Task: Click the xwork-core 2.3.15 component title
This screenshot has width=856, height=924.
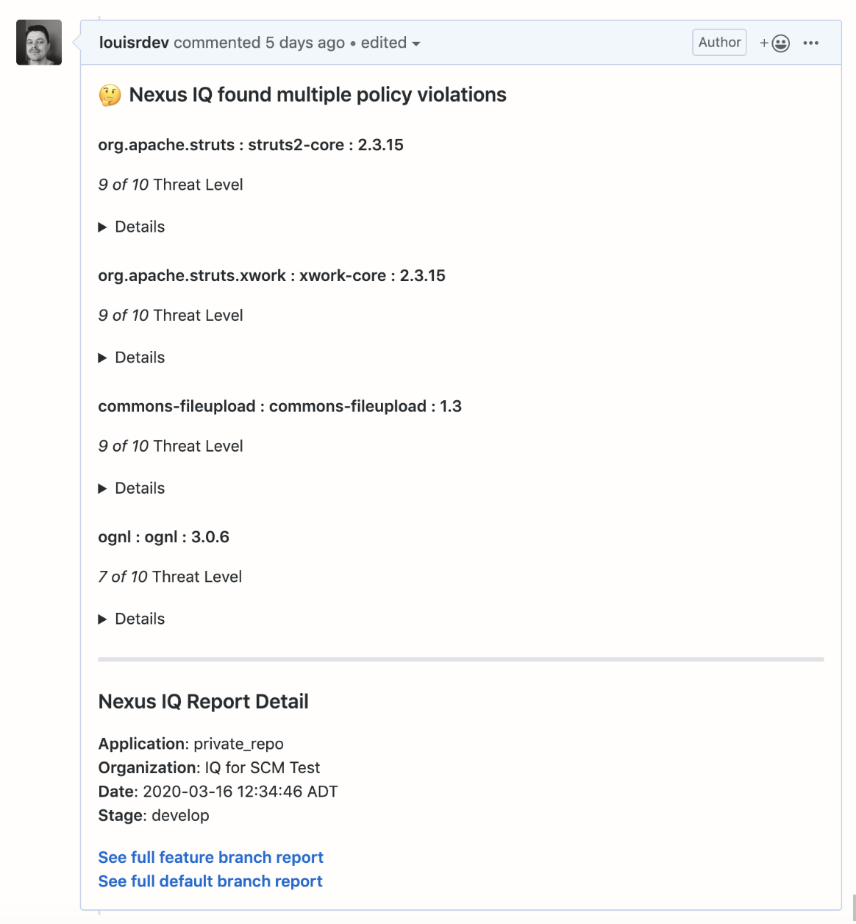Action: tap(271, 276)
